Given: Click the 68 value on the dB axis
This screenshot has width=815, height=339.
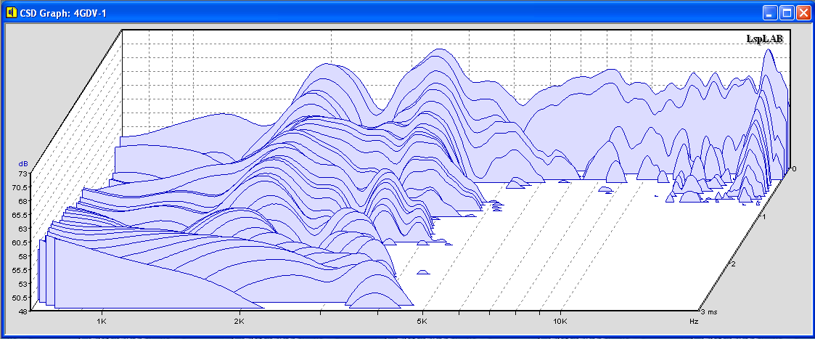Looking at the screenshot, I should tap(25, 200).
